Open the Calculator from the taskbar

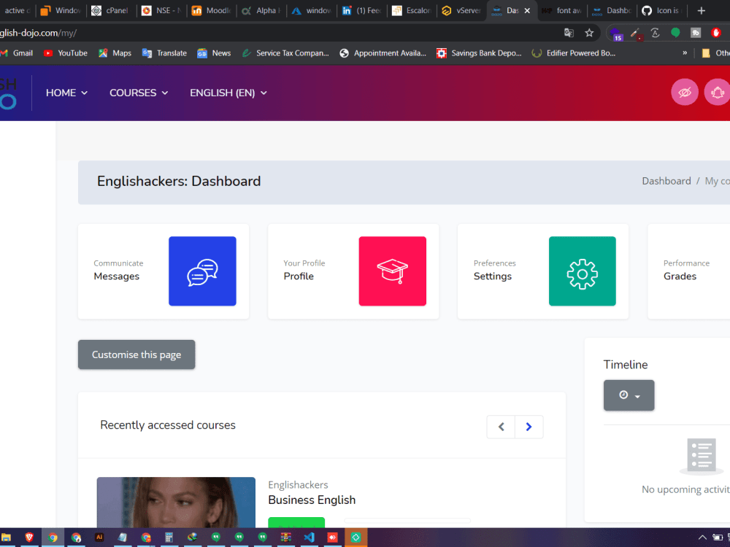[169, 538]
